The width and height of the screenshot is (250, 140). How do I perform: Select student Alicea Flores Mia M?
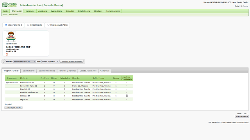pos(6,25)
